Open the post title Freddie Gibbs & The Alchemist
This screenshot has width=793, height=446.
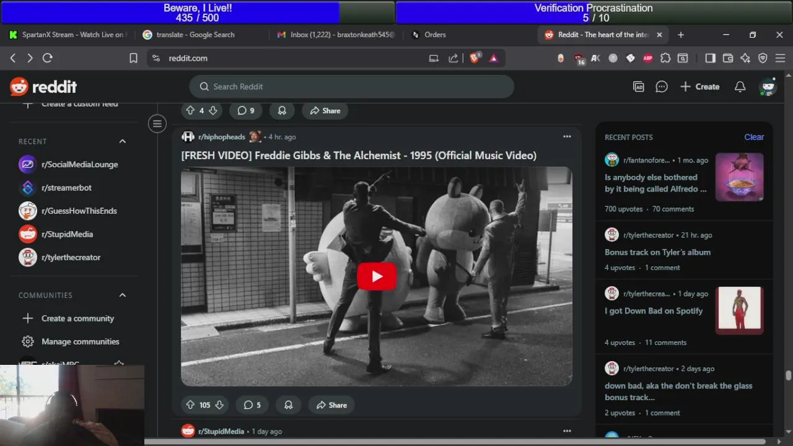point(359,155)
